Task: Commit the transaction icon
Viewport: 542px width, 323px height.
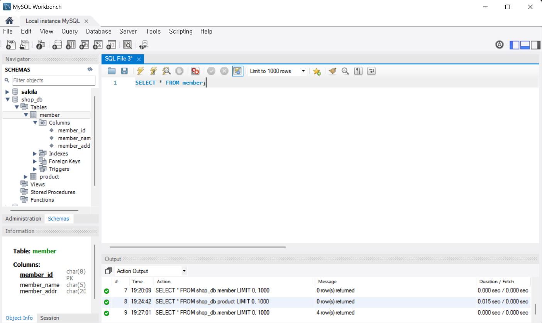Action: [211, 71]
